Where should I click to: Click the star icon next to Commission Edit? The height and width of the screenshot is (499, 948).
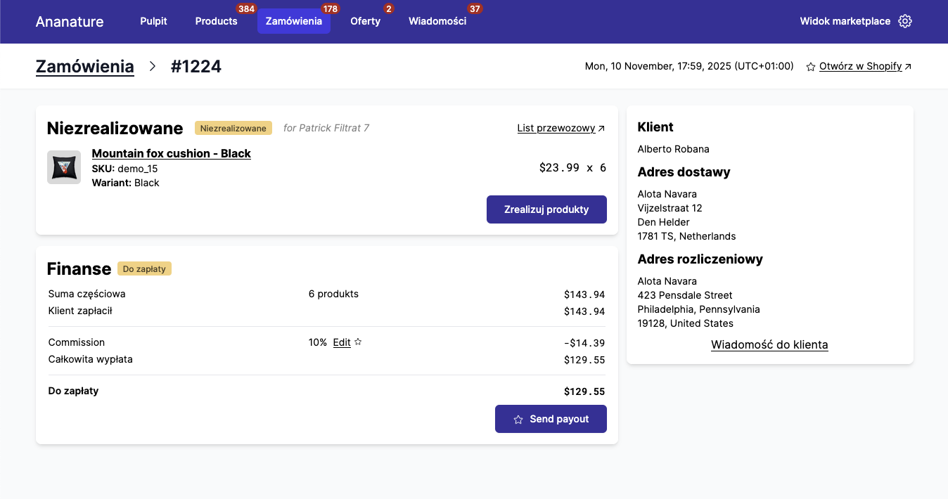point(358,342)
